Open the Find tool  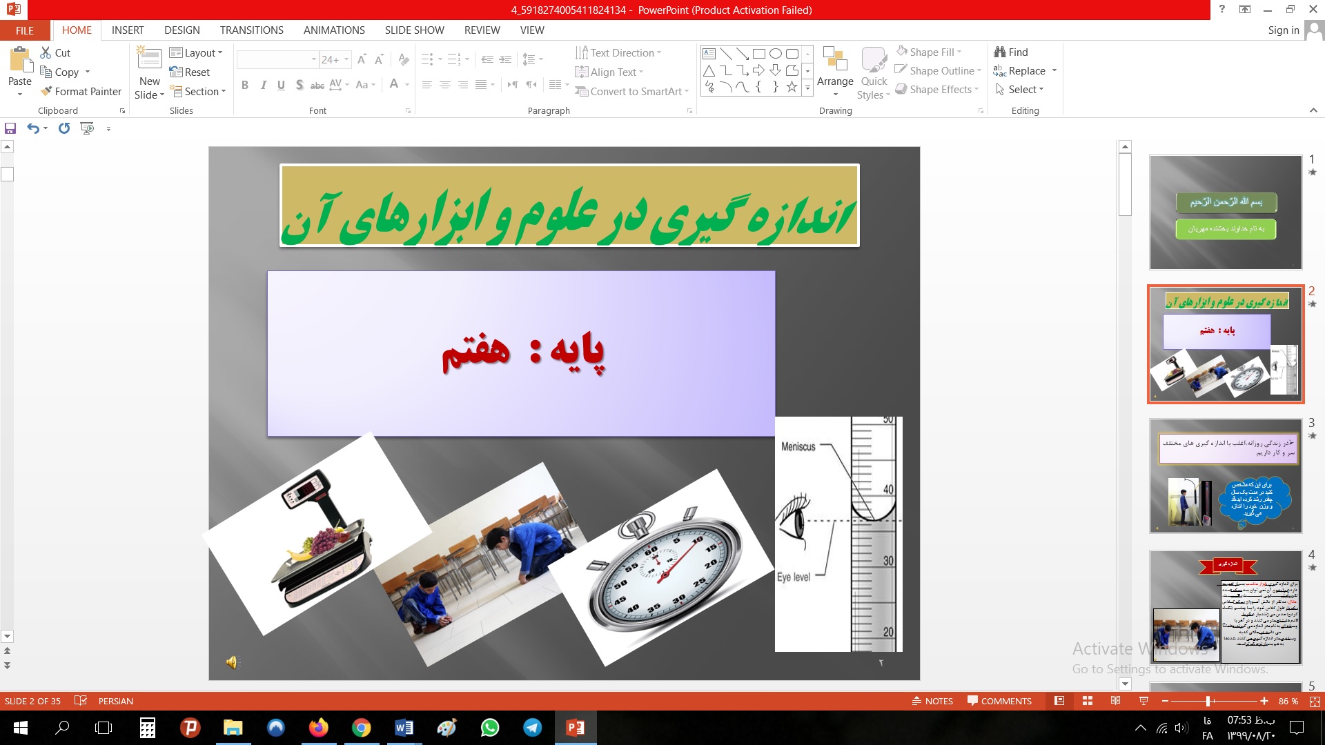[1012, 52]
